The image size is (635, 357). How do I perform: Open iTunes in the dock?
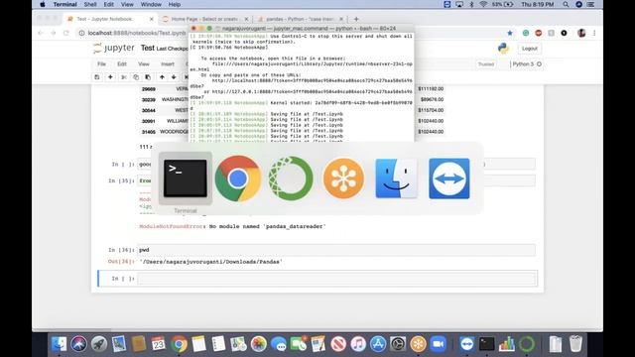pyautogui.click(x=358, y=344)
